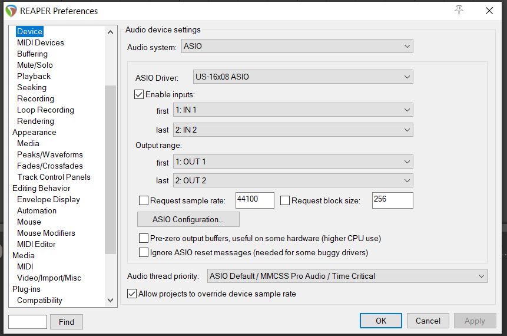Check Ignore ASIO reset messages

pos(144,252)
